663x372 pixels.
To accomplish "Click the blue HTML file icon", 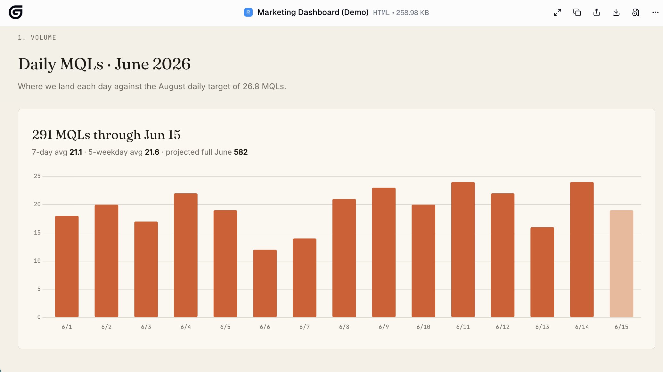I will [x=248, y=12].
